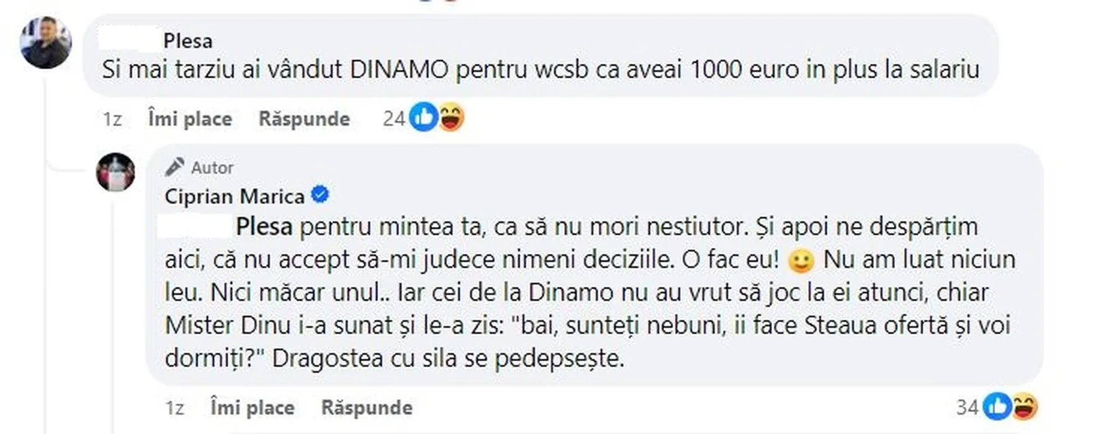Click the Plesa mention inside Ciprian Marica's reply

[x=264, y=227]
